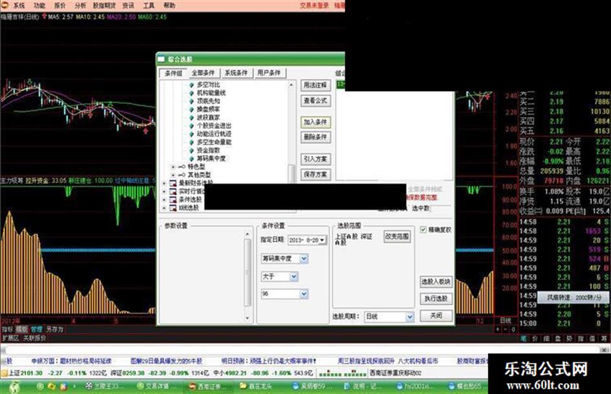Click the 查看公式 button
This screenshot has width=611, height=394.
coord(316,101)
